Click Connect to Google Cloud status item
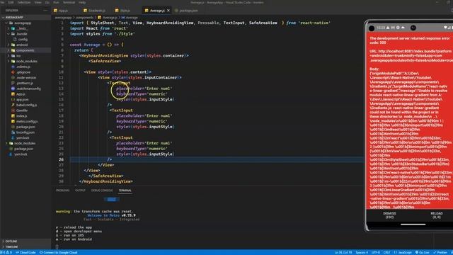453x255 pixels. 59,252
